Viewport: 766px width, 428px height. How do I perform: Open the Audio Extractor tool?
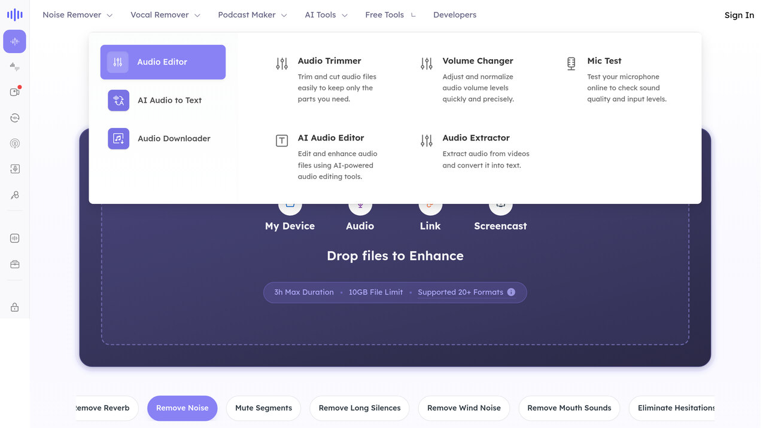pyautogui.click(x=476, y=138)
